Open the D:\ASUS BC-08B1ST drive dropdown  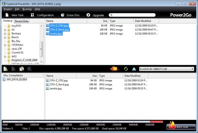tap(192, 69)
